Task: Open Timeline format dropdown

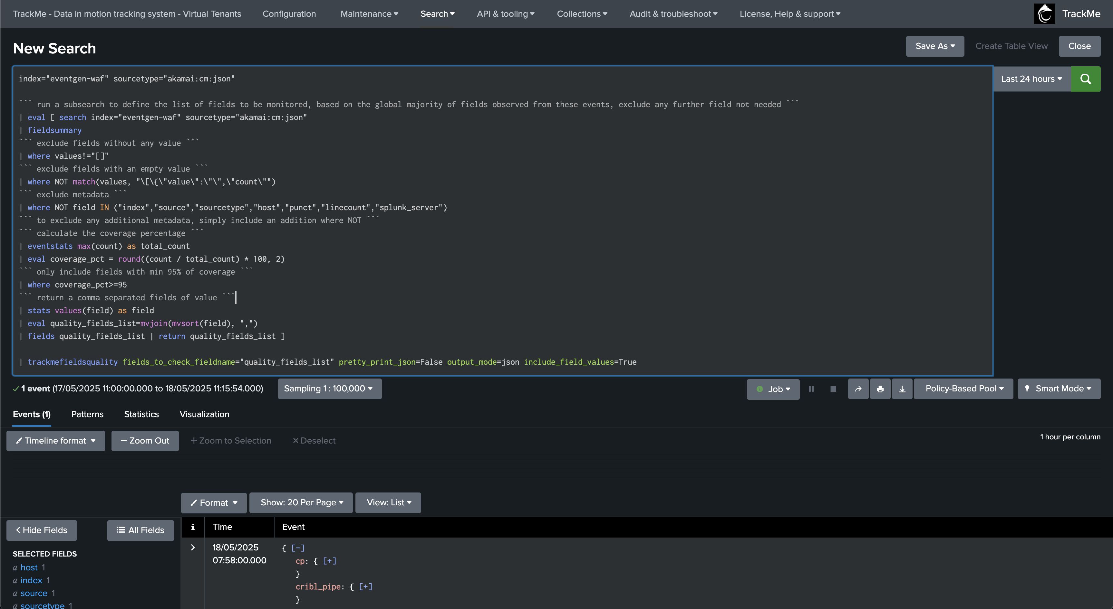Action: pyautogui.click(x=56, y=441)
